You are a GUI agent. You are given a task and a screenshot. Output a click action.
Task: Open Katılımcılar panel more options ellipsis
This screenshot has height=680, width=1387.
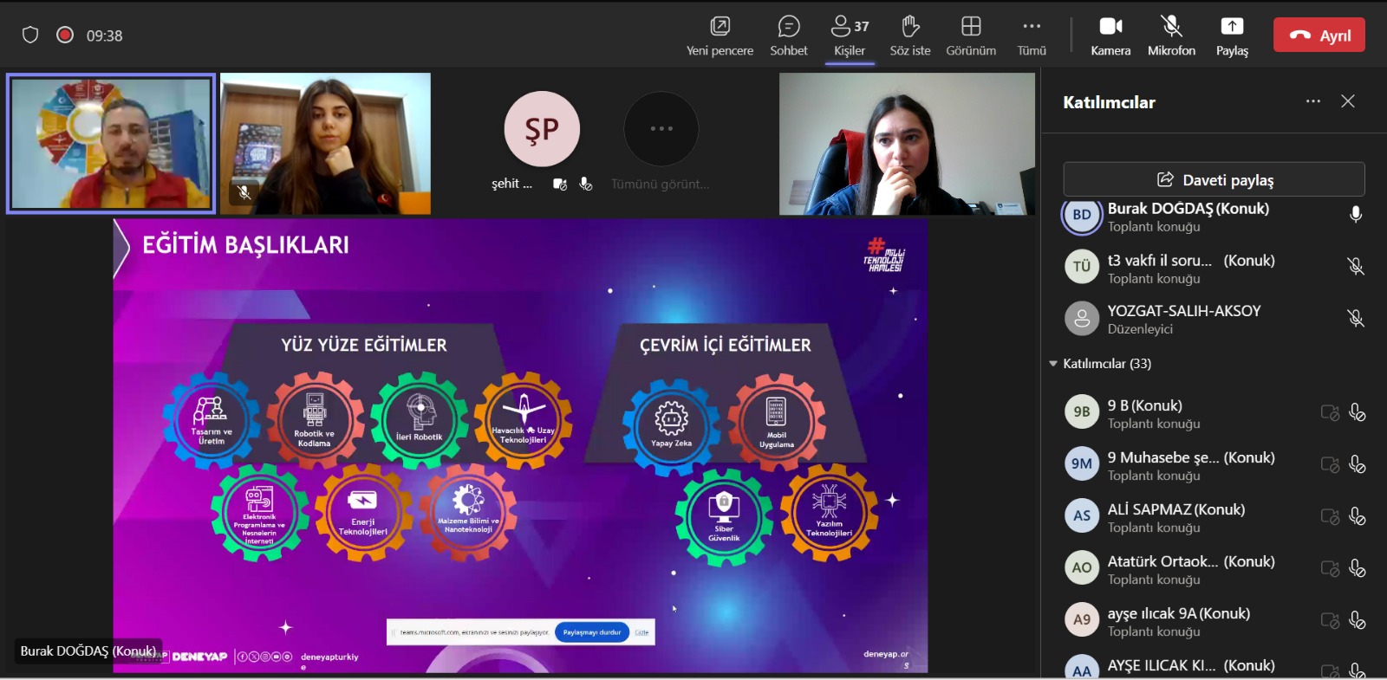click(1313, 101)
